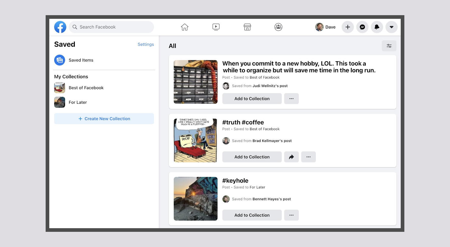
Task: Select the Saved Items icon
Action: (x=60, y=60)
